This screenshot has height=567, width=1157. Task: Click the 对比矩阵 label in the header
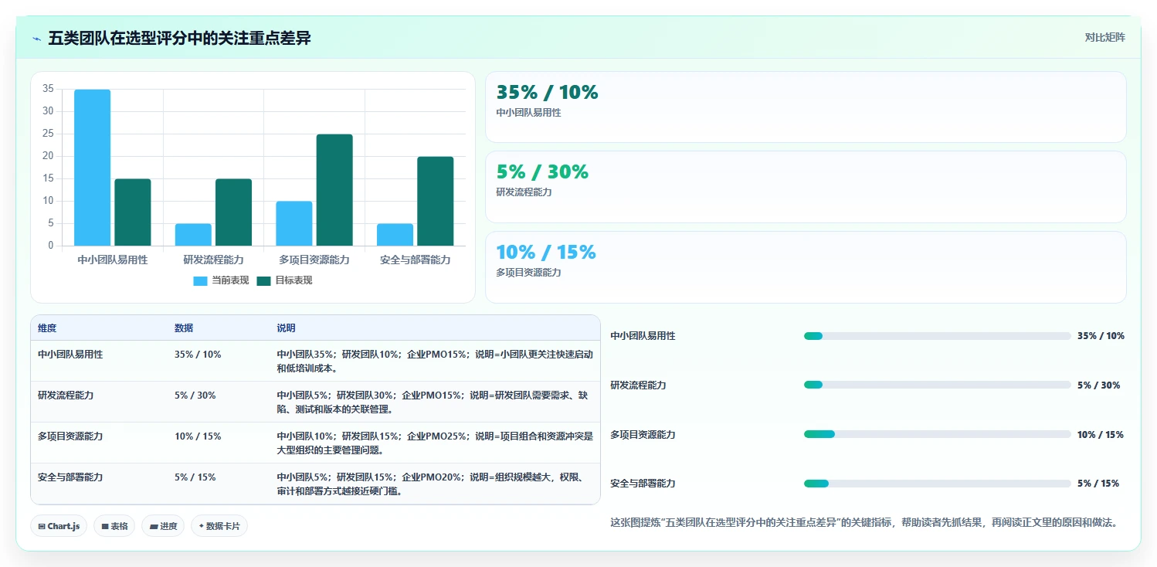click(x=1105, y=37)
